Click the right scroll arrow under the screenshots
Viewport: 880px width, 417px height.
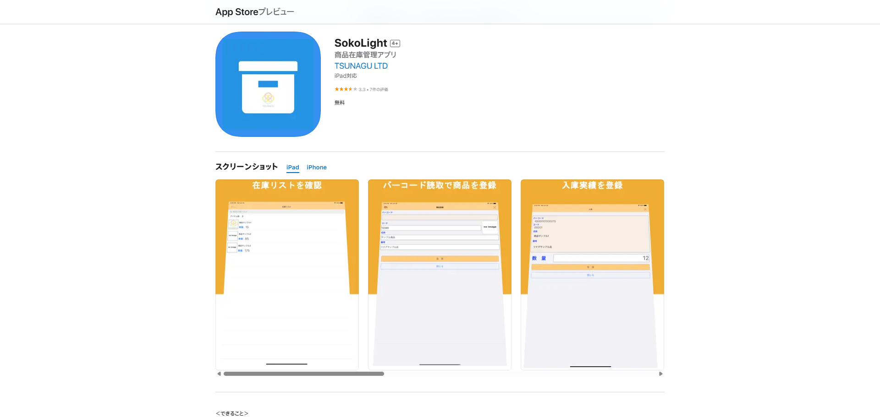660,374
